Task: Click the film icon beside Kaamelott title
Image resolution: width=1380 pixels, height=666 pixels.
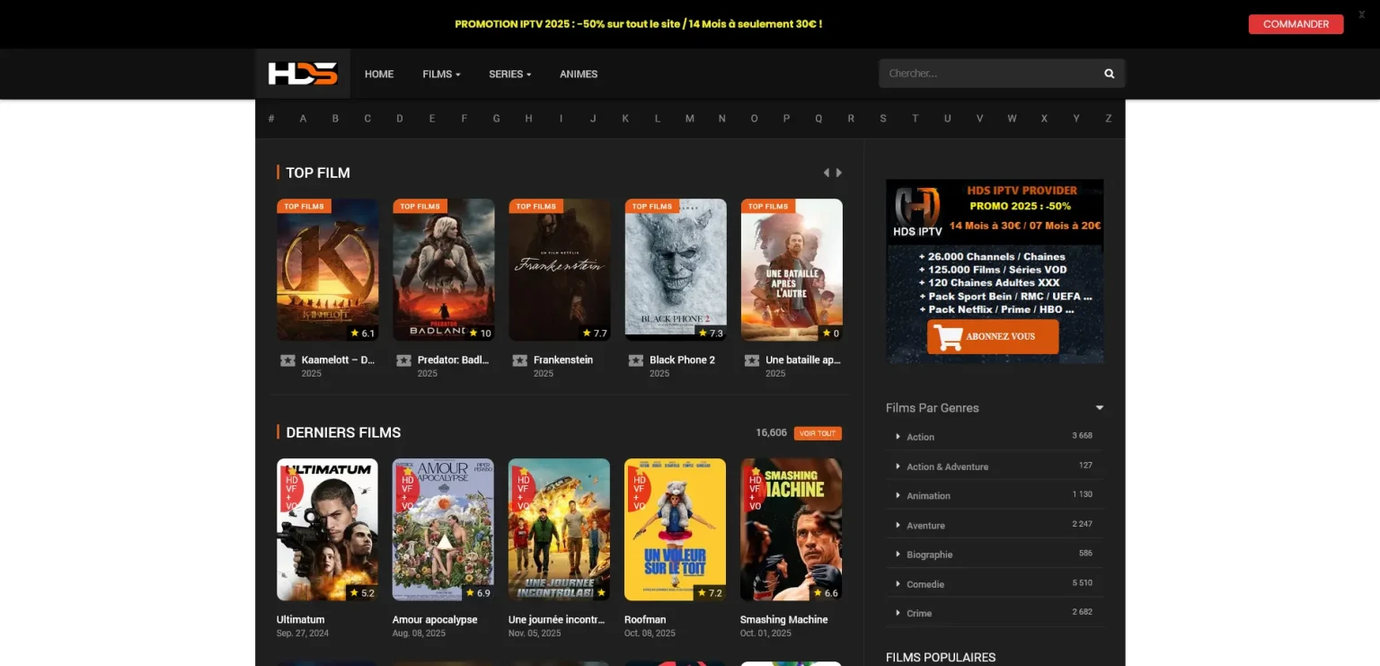Action: 287,360
